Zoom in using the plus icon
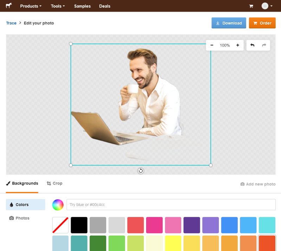The height and width of the screenshot is (251, 281). click(237, 45)
